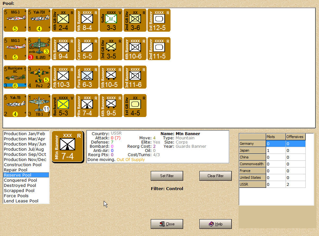Select Germany Offensives cell
Image resolution: width=319 pixels, height=236 pixels.
pyautogui.click(x=295, y=144)
